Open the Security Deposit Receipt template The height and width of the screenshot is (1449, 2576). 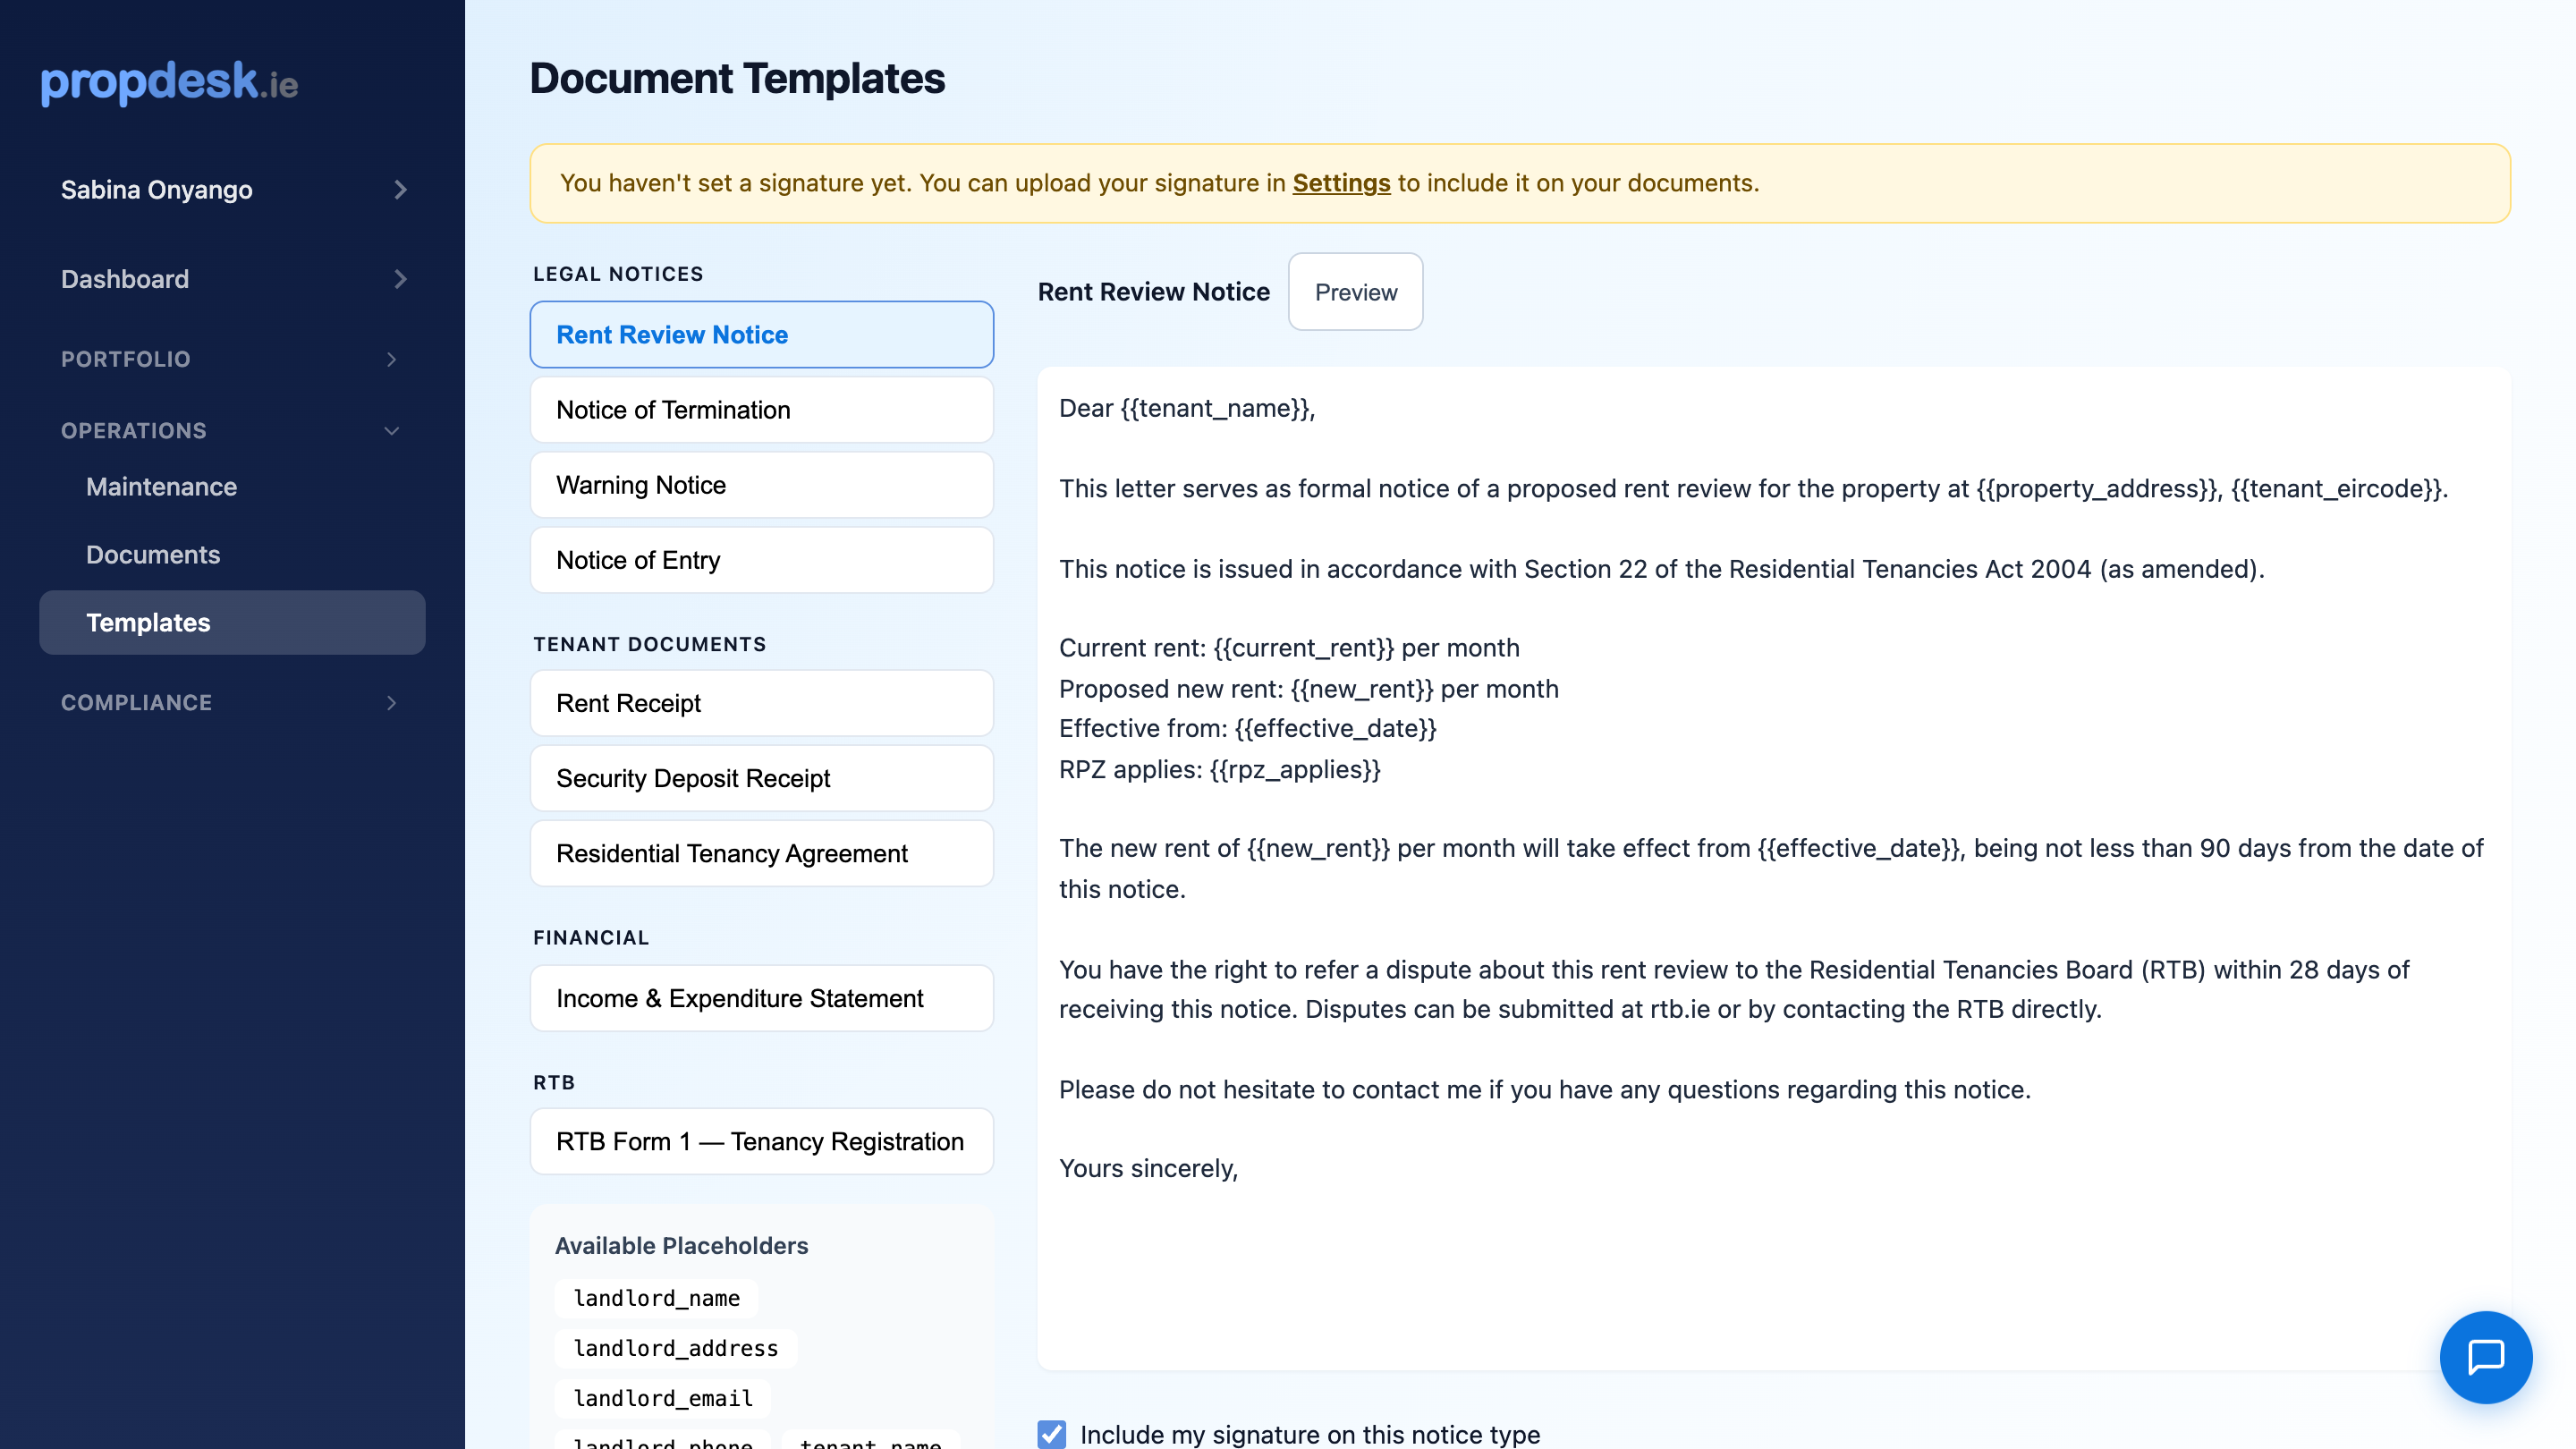click(x=761, y=778)
